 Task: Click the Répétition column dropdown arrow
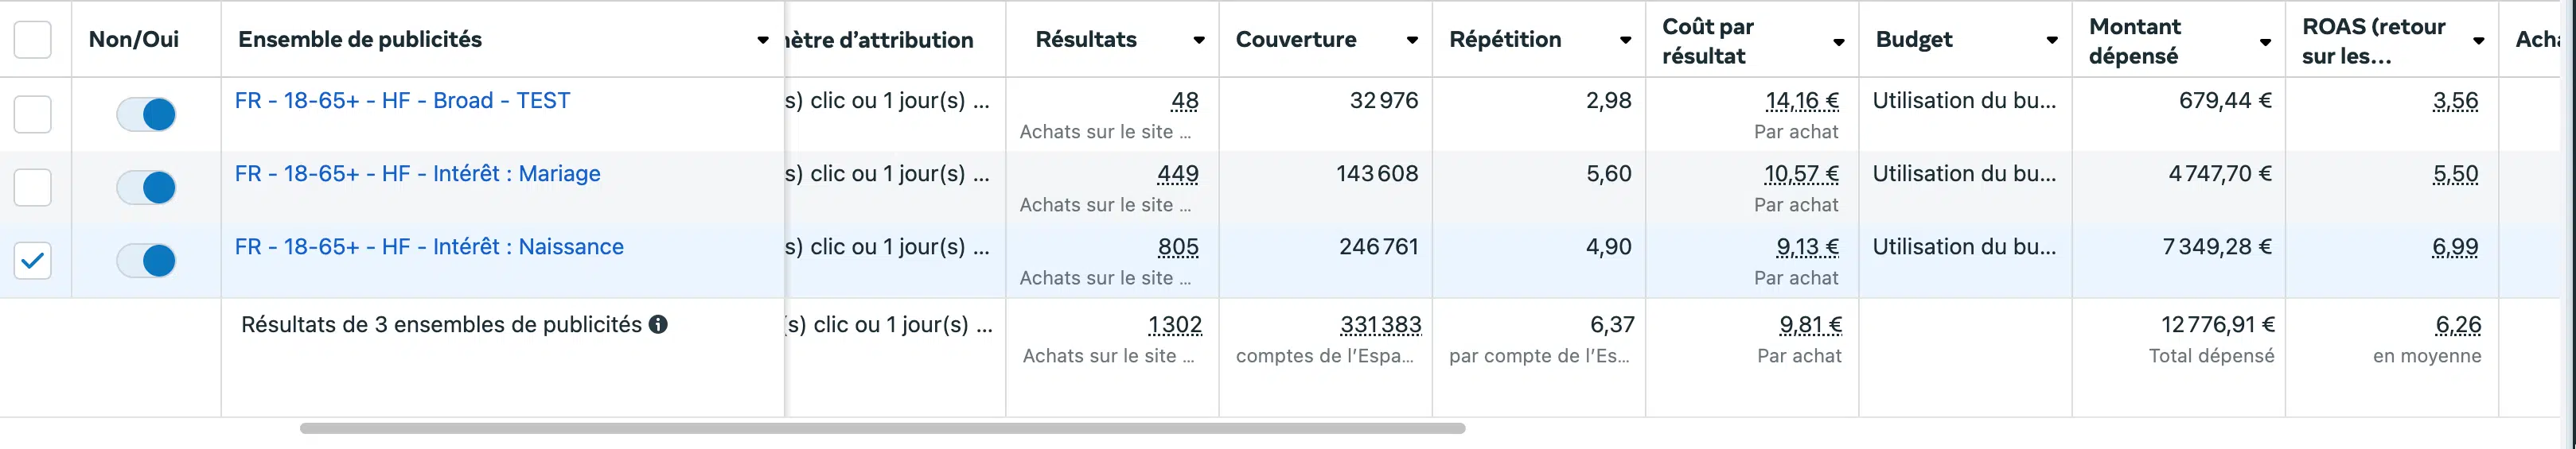tap(1625, 40)
